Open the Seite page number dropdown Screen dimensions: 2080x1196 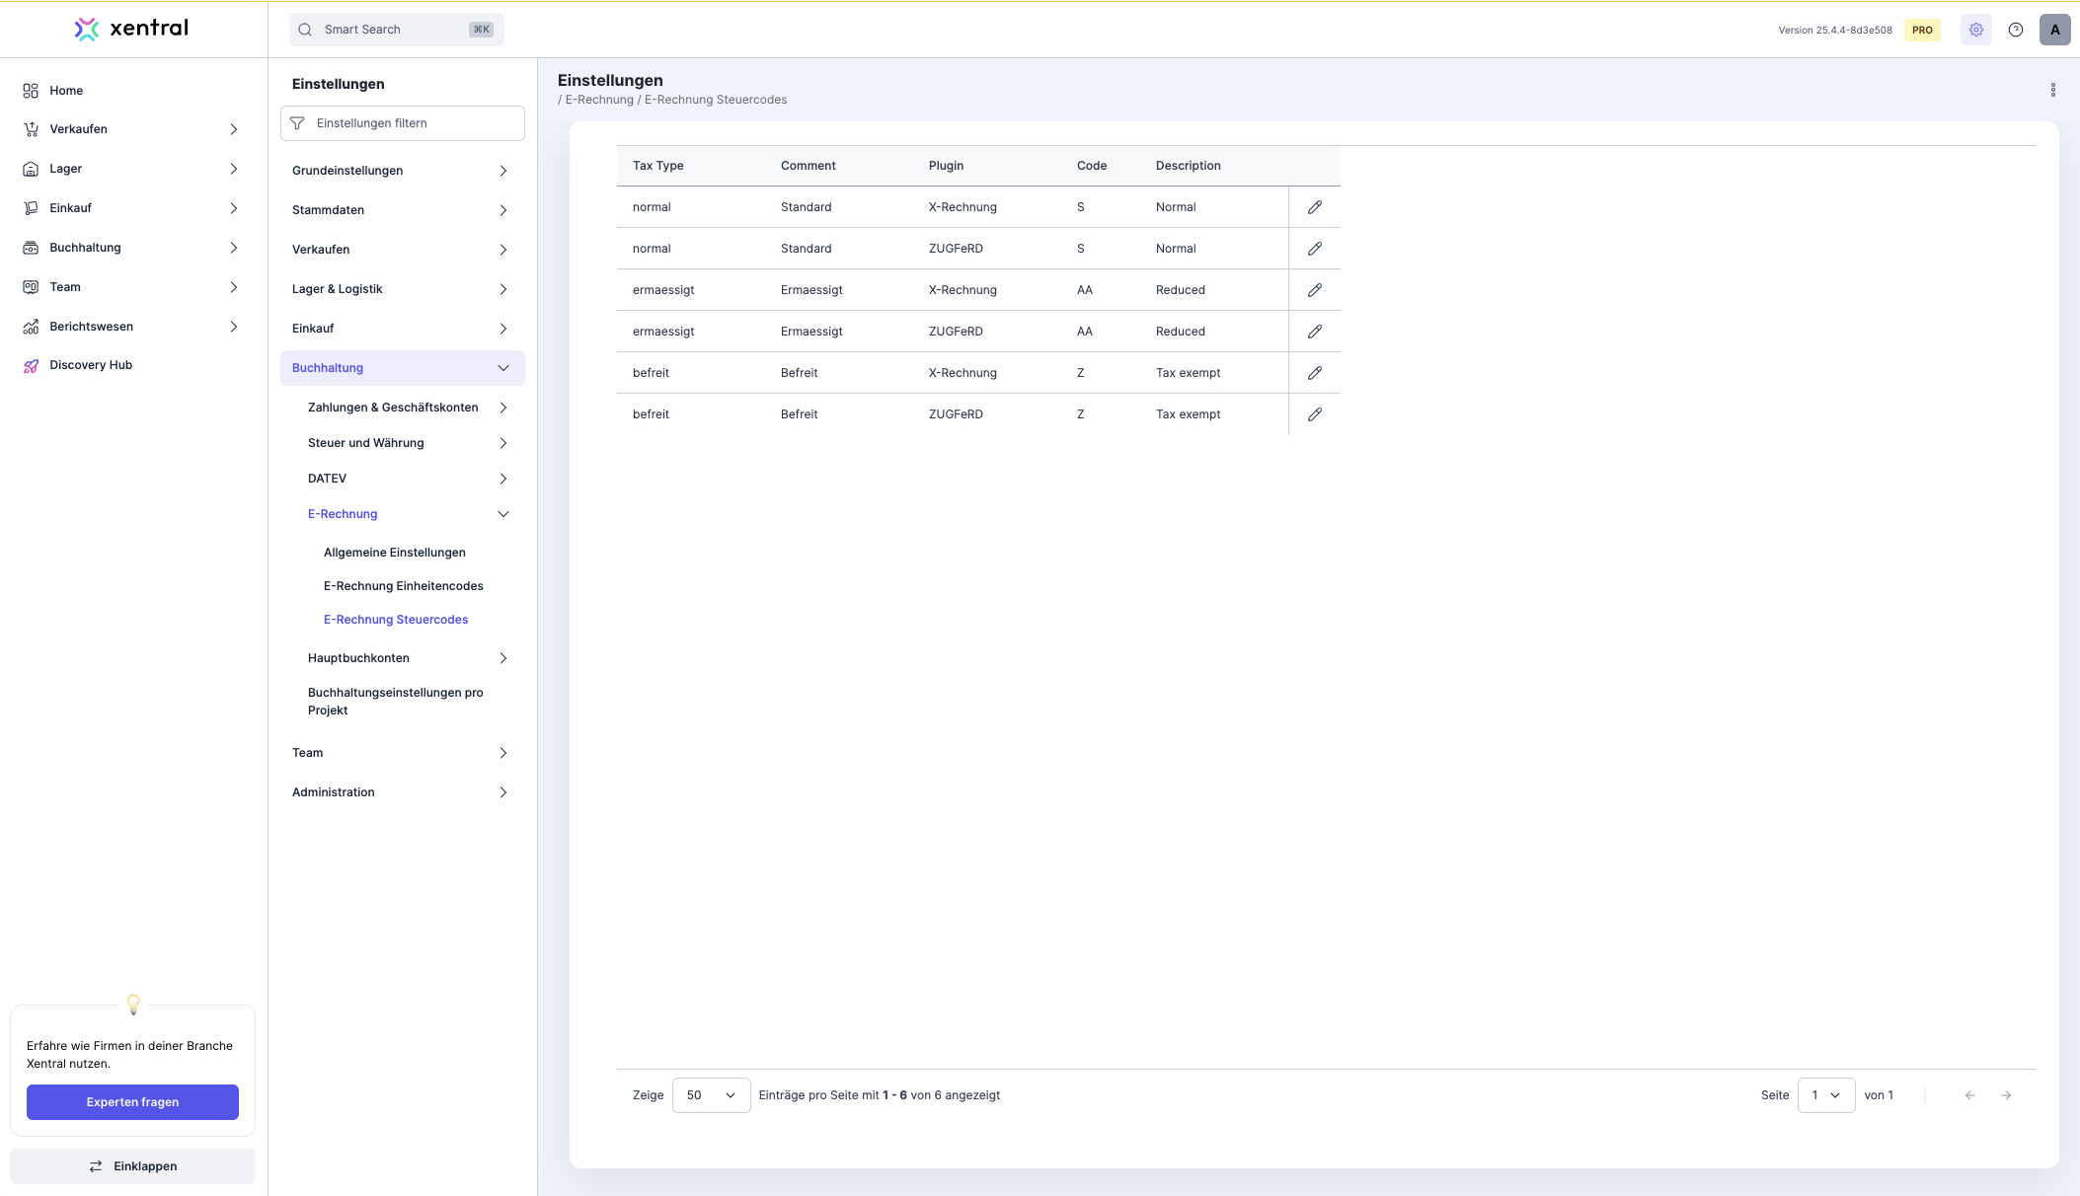pyautogui.click(x=1825, y=1095)
